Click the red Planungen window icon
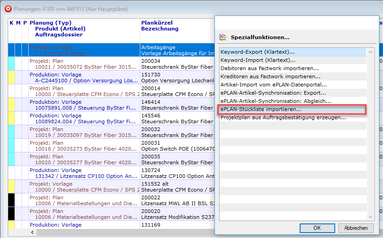This screenshot has width=383, height=238. tap(8, 9)
